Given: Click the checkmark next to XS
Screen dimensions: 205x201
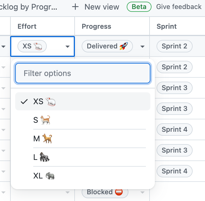Looking at the screenshot, I should click(x=24, y=102).
